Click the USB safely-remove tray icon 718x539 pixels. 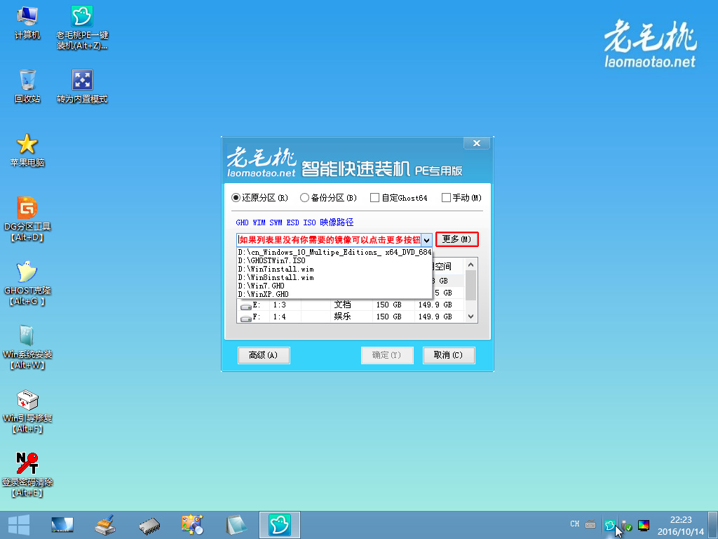tap(626, 525)
